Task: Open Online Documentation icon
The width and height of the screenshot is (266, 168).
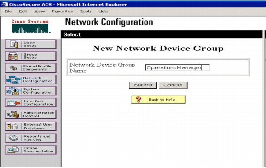Action: (13, 150)
